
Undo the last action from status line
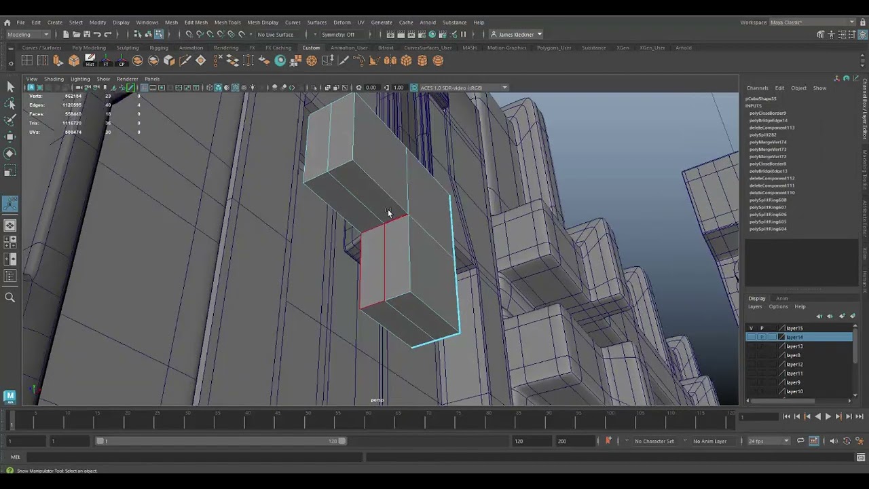click(x=97, y=35)
